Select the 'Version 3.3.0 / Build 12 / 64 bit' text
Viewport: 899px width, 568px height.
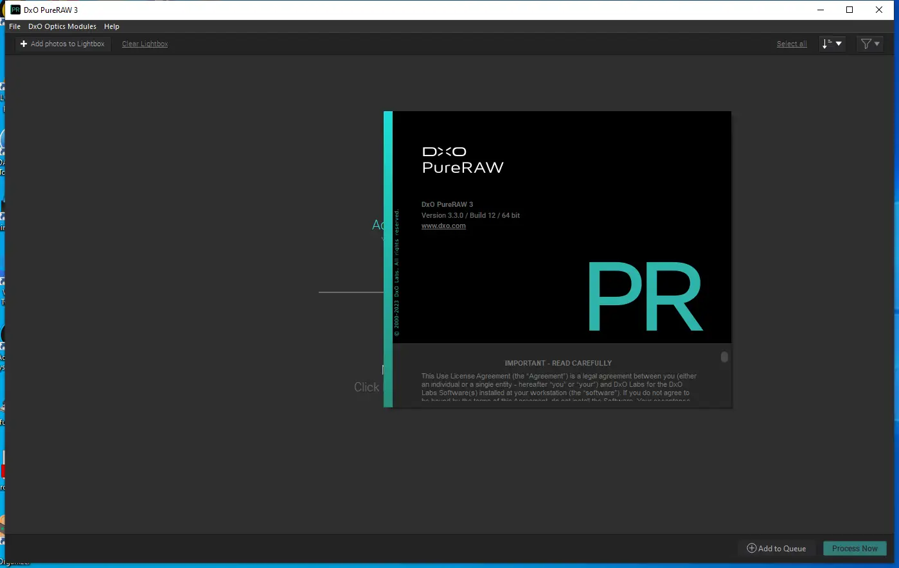[x=470, y=215]
